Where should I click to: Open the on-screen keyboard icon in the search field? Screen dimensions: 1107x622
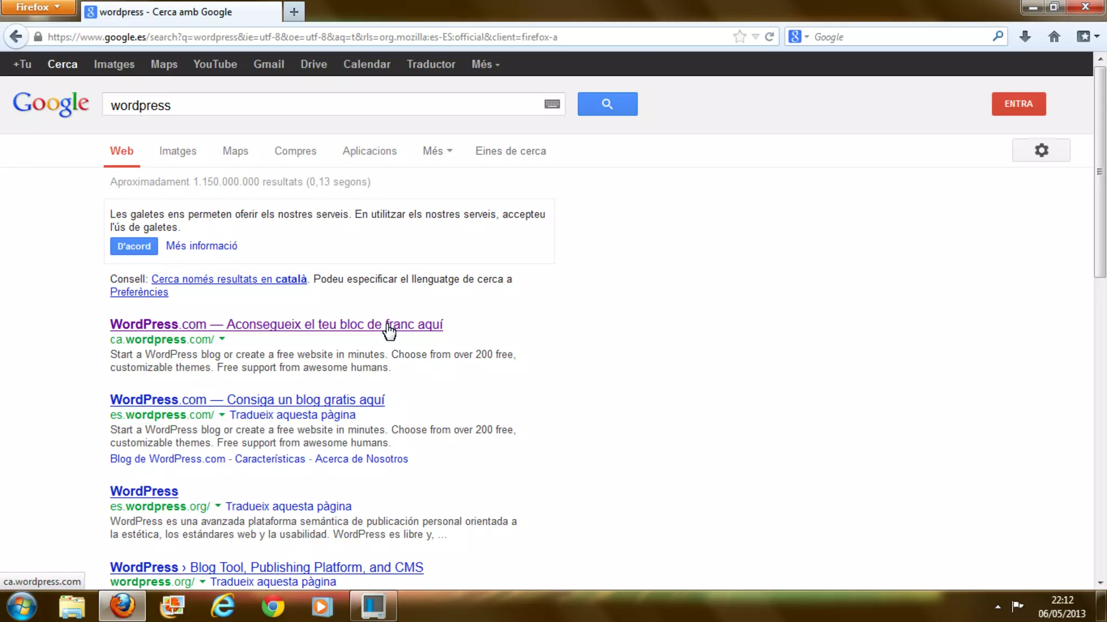click(552, 104)
